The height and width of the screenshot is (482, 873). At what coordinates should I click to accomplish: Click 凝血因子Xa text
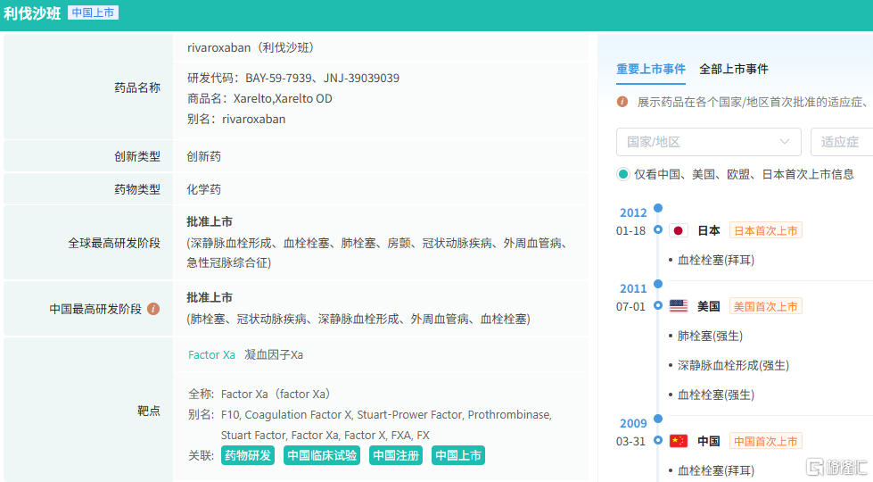point(274,355)
